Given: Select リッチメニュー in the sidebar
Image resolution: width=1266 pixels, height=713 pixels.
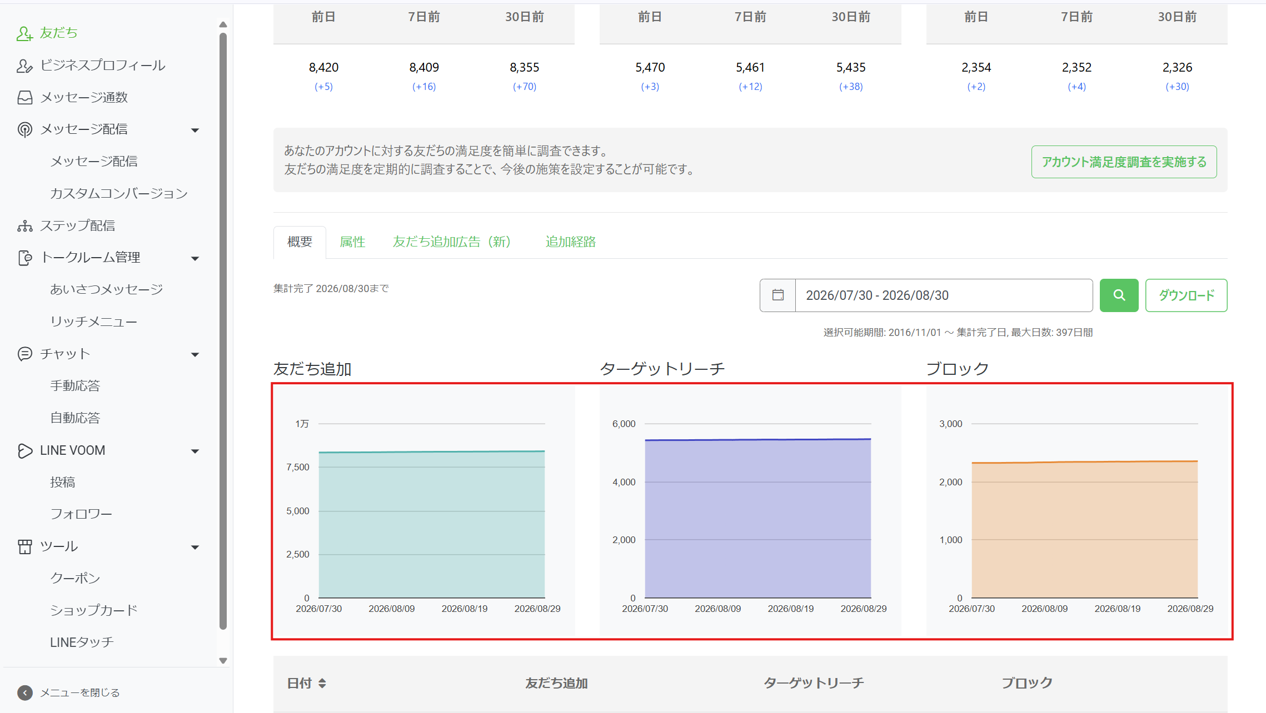Looking at the screenshot, I should click(93, 322).
